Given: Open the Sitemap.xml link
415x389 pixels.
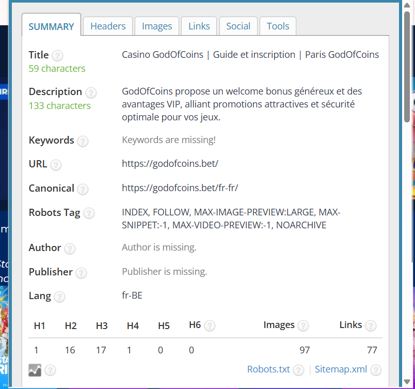Looking at the screenshot, I should pos(341,369).
